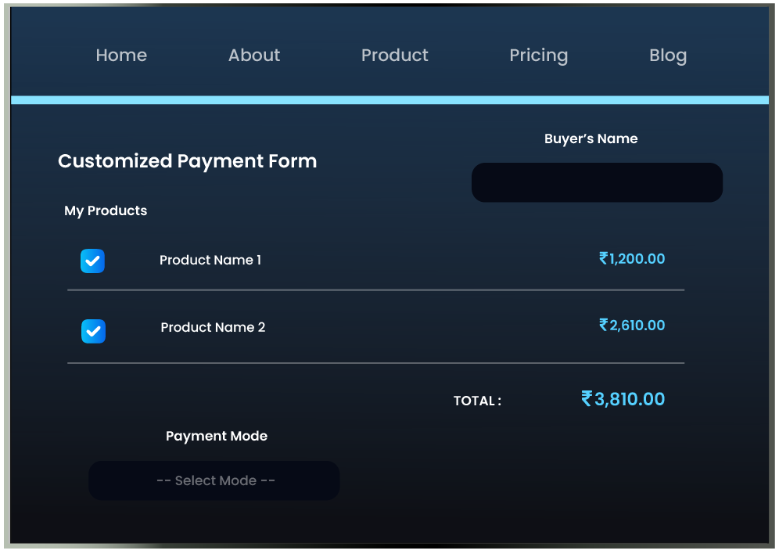Go to the About page
Screen dimensions: 779x554
coord(254,56)
